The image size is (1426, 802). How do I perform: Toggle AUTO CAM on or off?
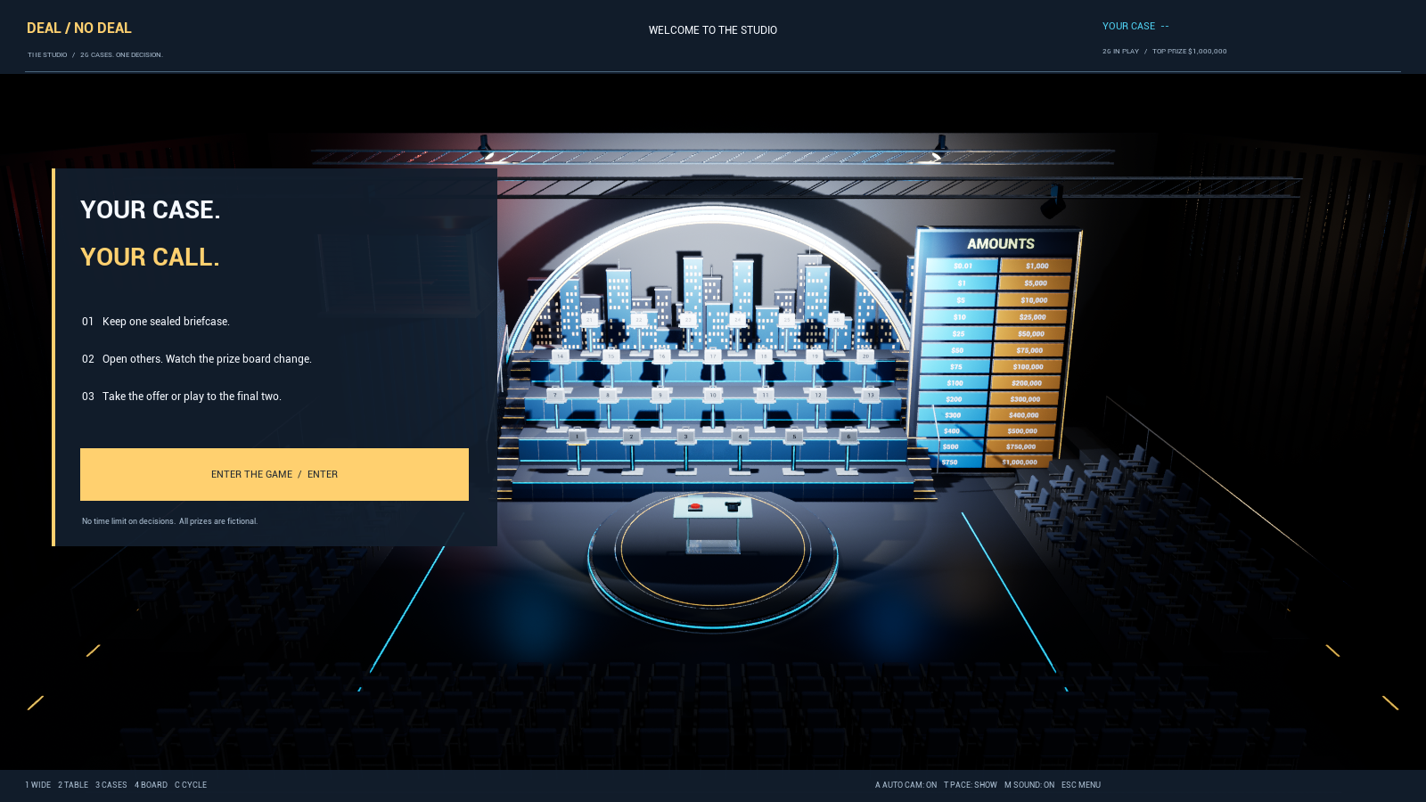pos(906,785)
